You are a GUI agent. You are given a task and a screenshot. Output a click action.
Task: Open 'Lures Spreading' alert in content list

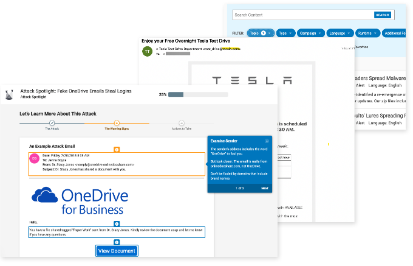point(380,116)
